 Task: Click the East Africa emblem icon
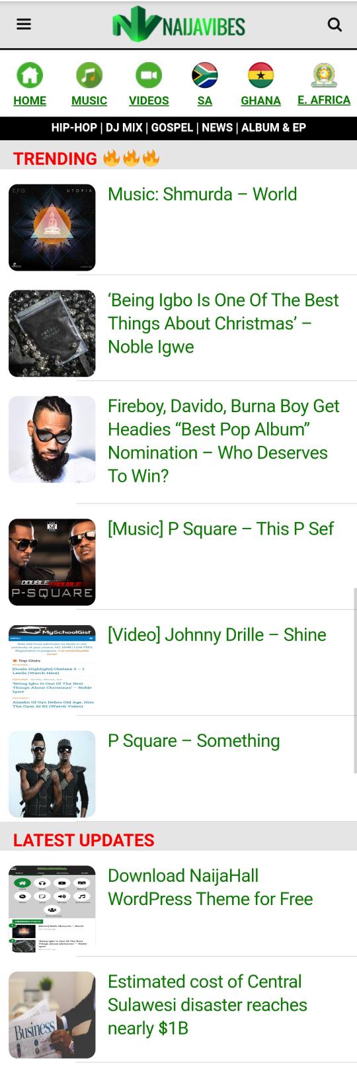pyautogui.click(x=324, y=75)
